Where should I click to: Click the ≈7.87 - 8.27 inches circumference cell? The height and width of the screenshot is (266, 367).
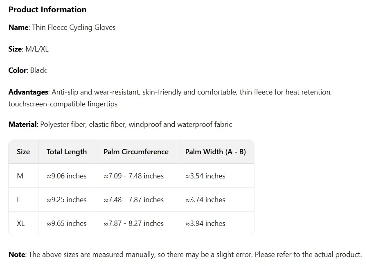pyautogui.click(x=133, y=223)
